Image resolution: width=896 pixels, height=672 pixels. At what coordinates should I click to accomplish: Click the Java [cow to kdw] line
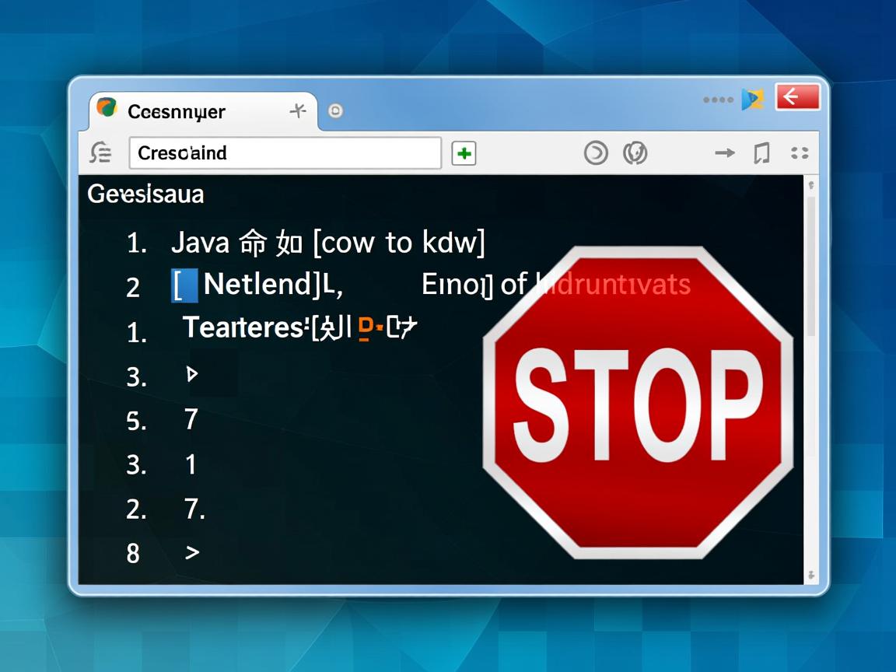point(327,243)
